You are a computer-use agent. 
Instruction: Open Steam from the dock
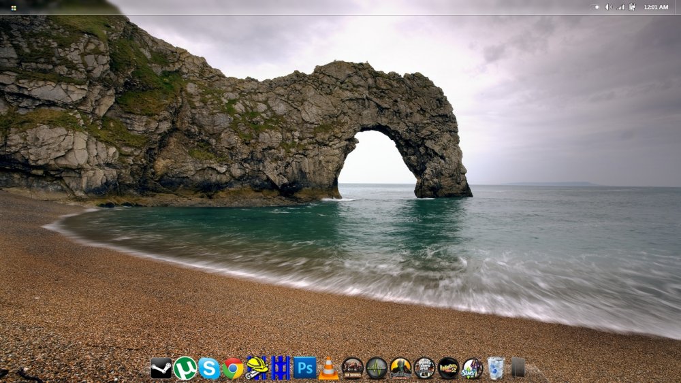[161, 368]
